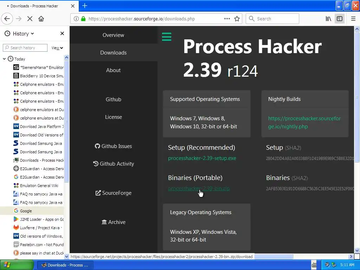This screenshot has height=270, width=360.
Task: Go to the Home page icon
Action: coord(41,19)
